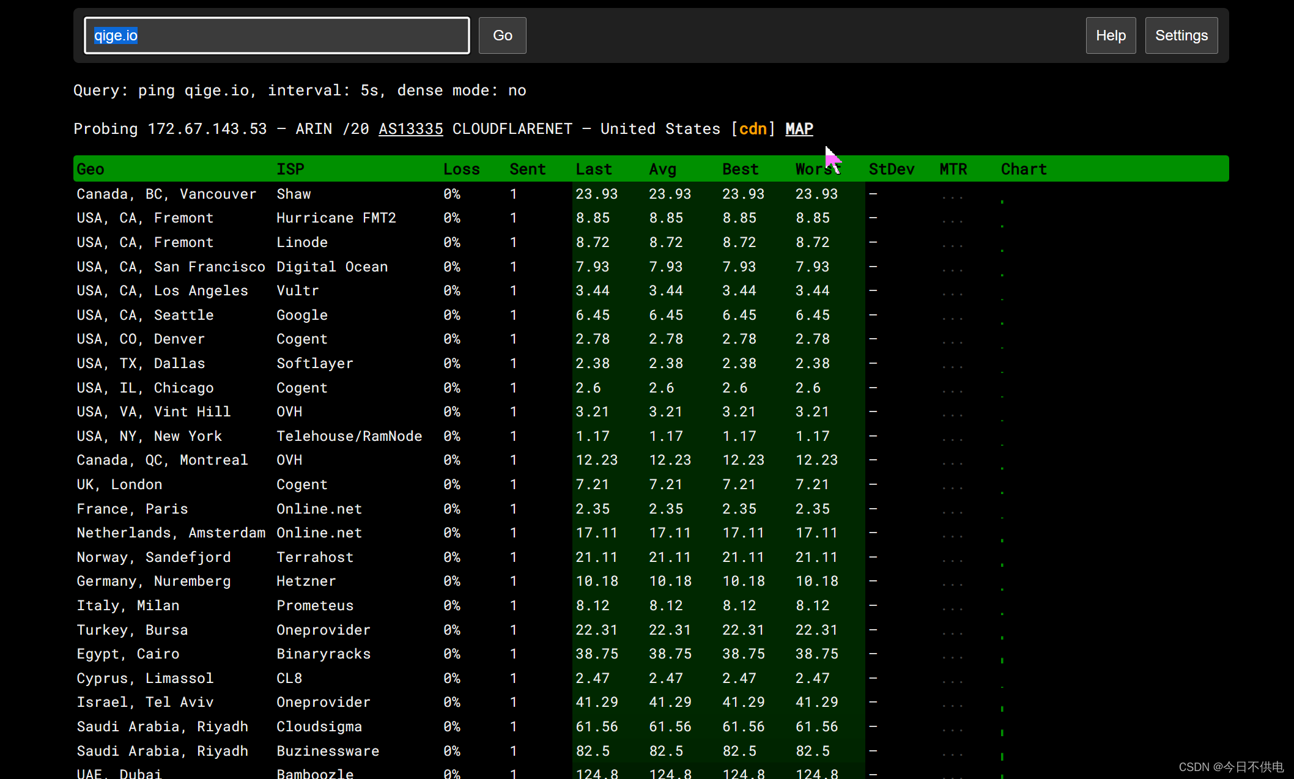This screenshot has width=1294, height=779.
Task: Click the ISP column header
Action: (x=290, y=169)
